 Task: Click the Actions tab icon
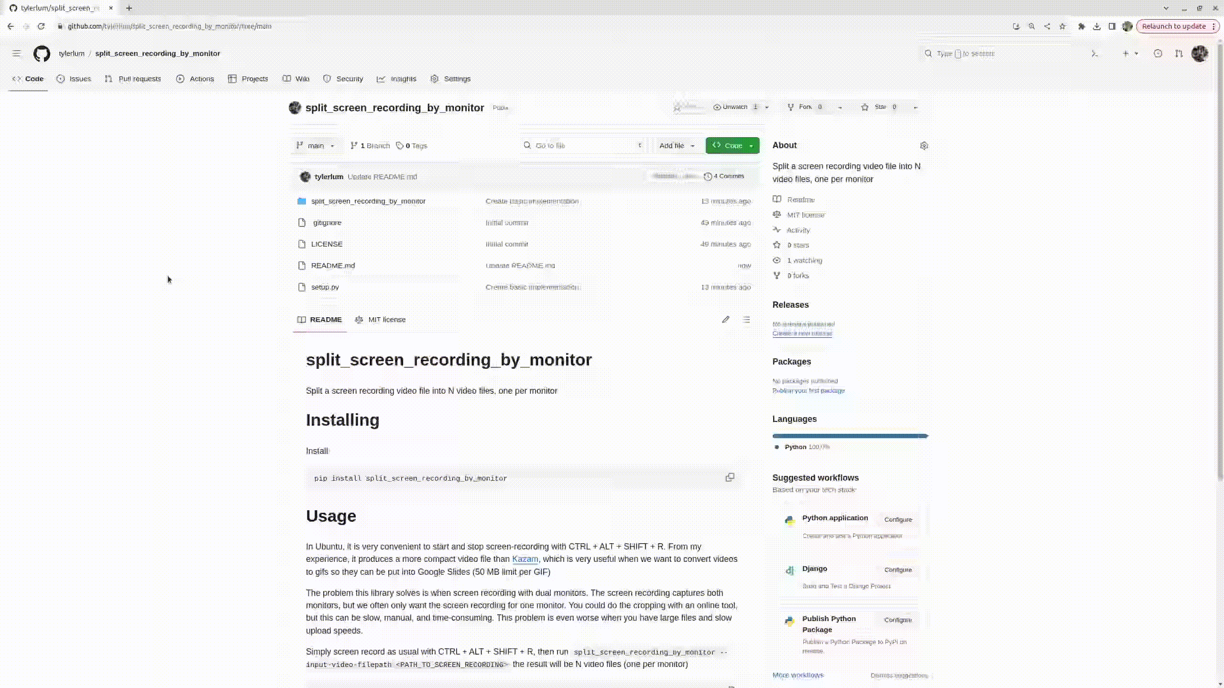tap(179, 78)
